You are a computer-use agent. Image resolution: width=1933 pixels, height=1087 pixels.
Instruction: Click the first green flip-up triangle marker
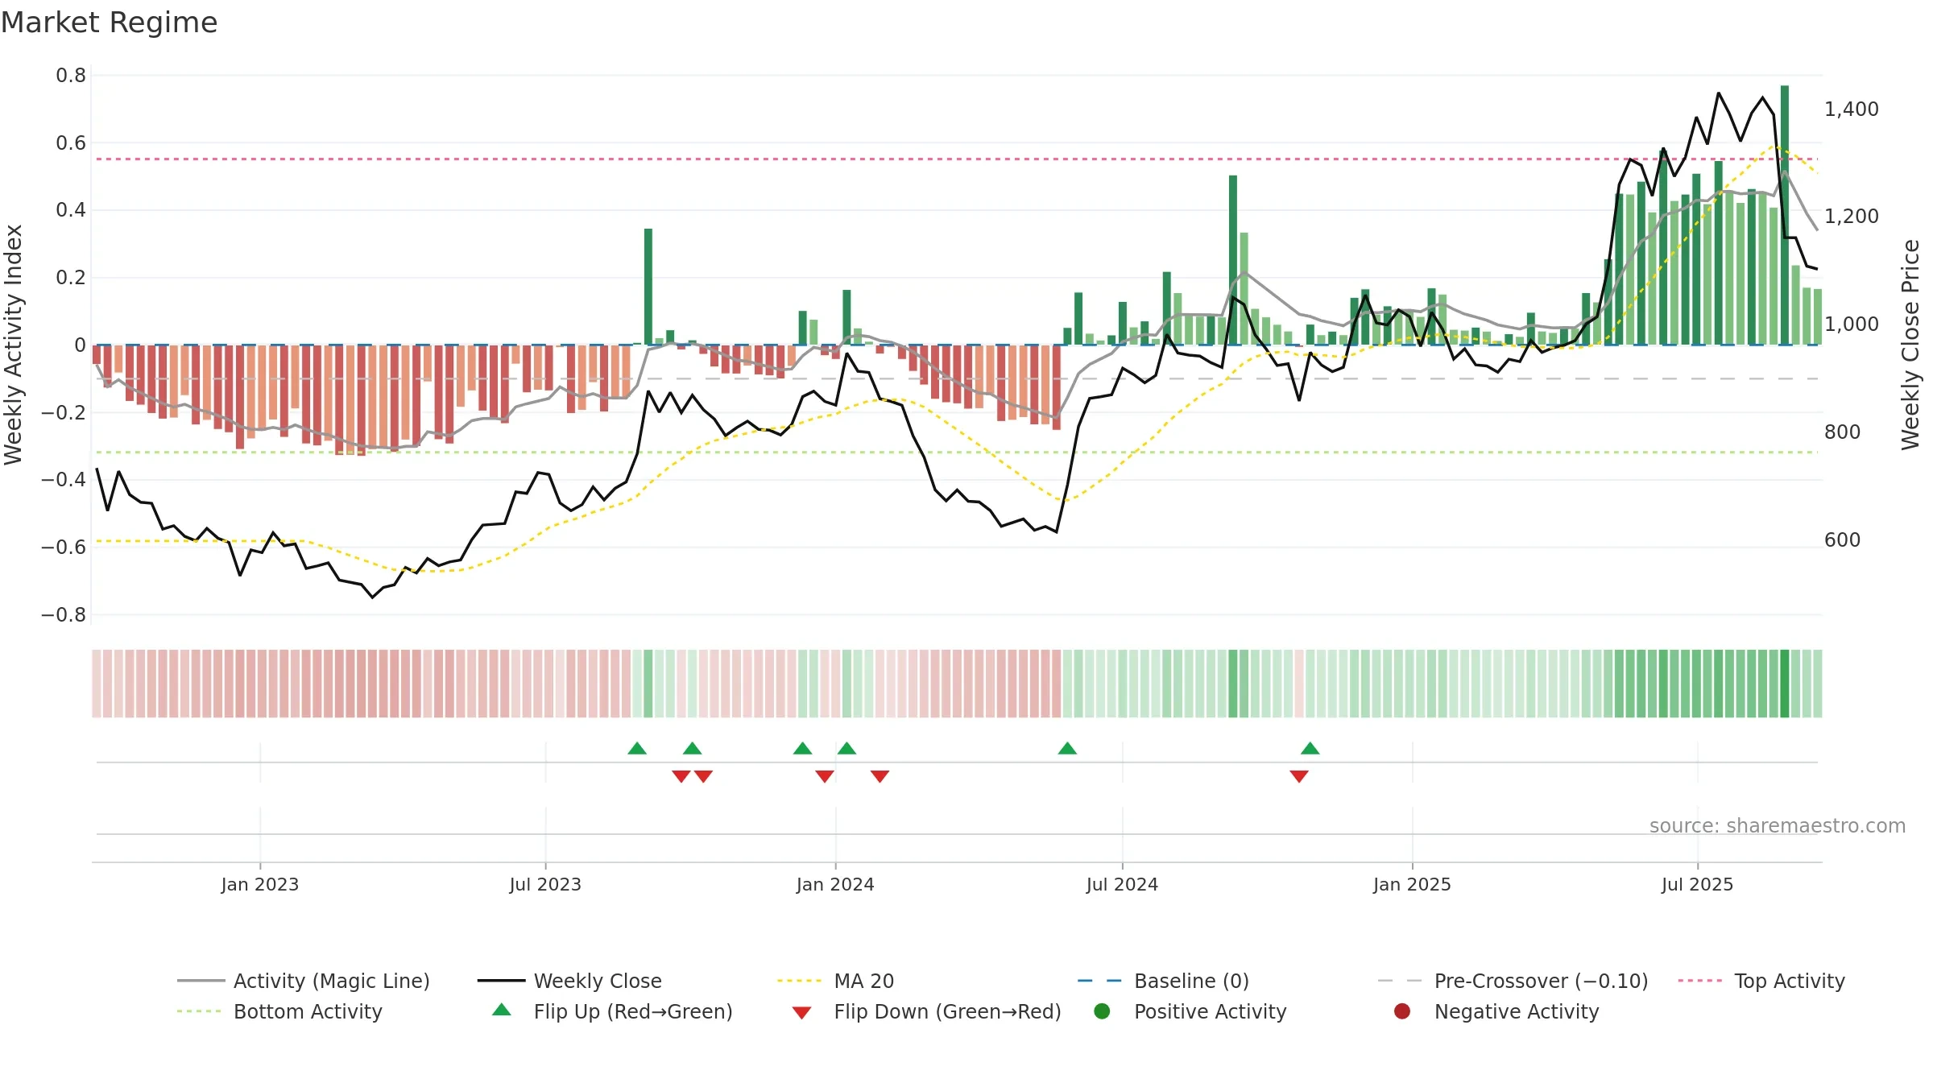point(637,749)
